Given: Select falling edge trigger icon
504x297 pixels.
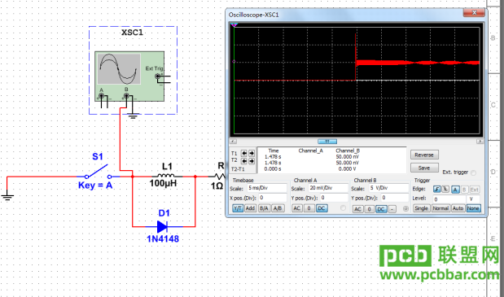Looking at the screenshot, I should coord(445,189).
